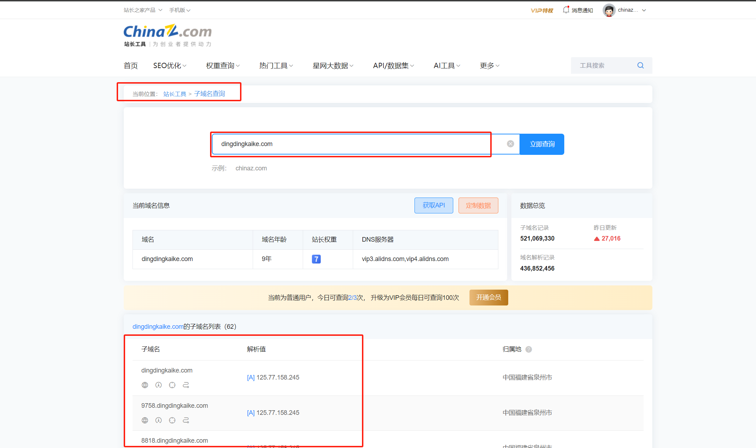Screen dimensions: 756x448
Task: Click the magnifier icon in tool search
Action: [x=640, y=66]
